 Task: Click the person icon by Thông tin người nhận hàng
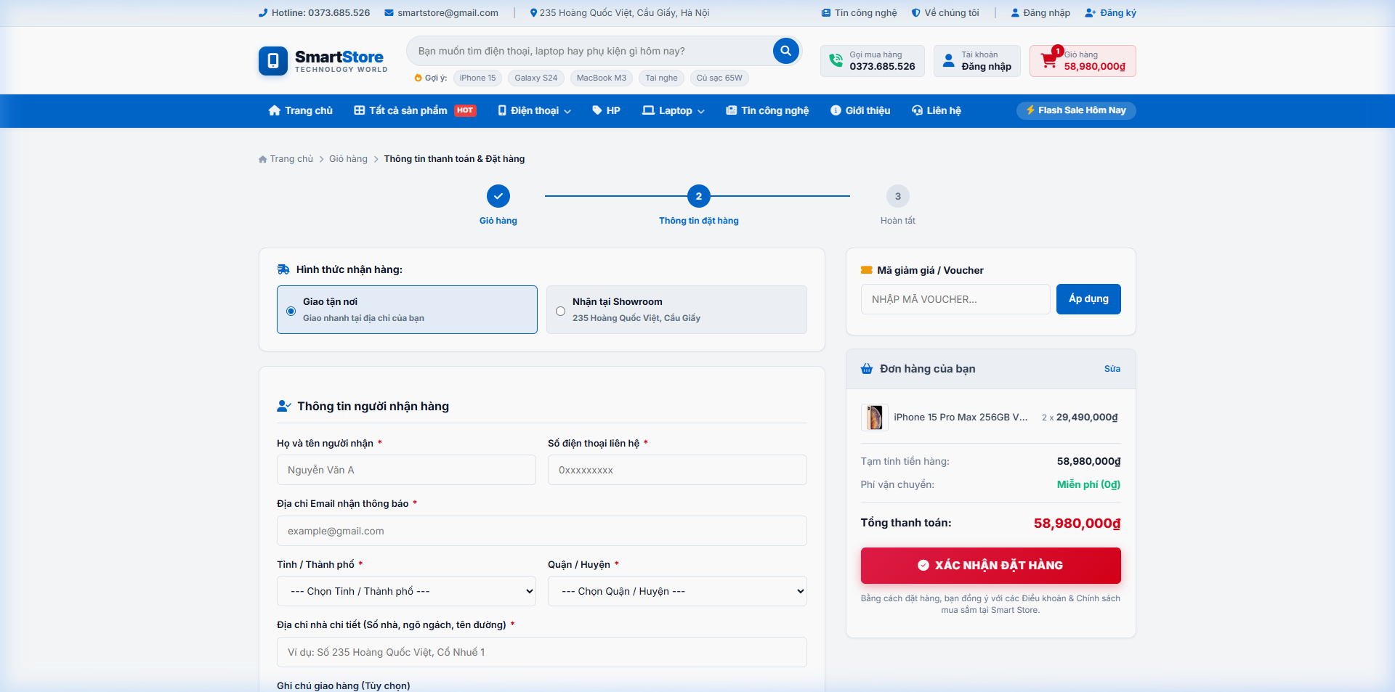tap(284, 406)
